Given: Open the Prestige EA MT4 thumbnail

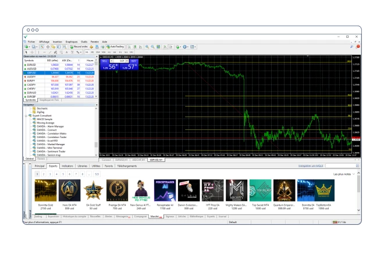Looking at the screenshot, I should 117,191.
